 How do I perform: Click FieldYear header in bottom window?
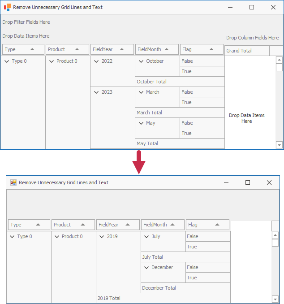pos(118,225)
